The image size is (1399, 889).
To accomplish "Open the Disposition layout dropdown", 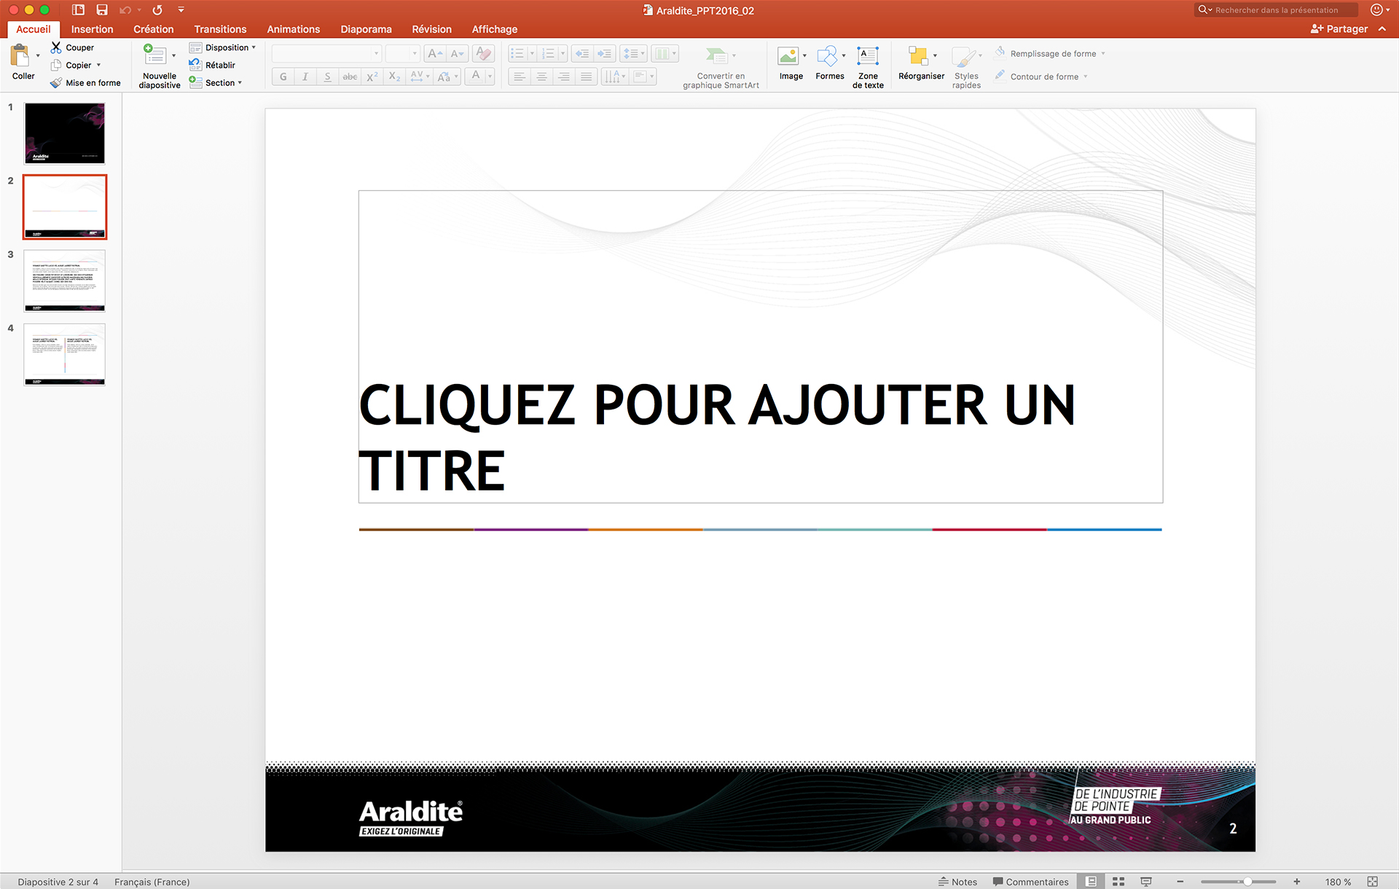I will point(222,47).
